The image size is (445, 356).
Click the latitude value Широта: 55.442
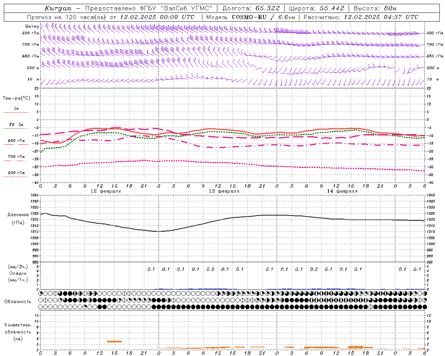316,8
